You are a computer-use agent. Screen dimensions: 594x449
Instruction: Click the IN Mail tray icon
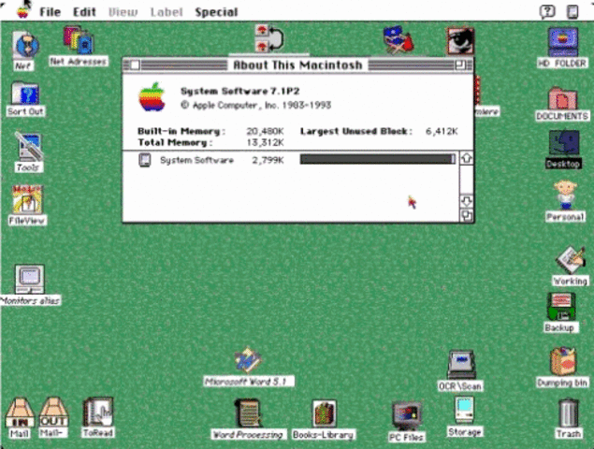click(20, 413)
